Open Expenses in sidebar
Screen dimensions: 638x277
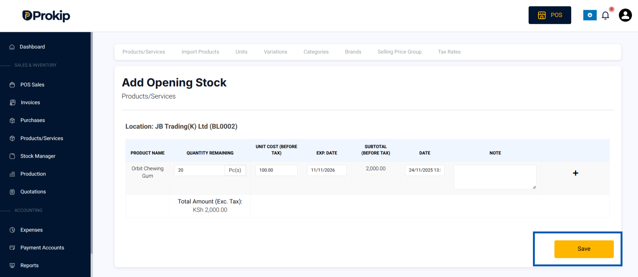tap(32, 230)
